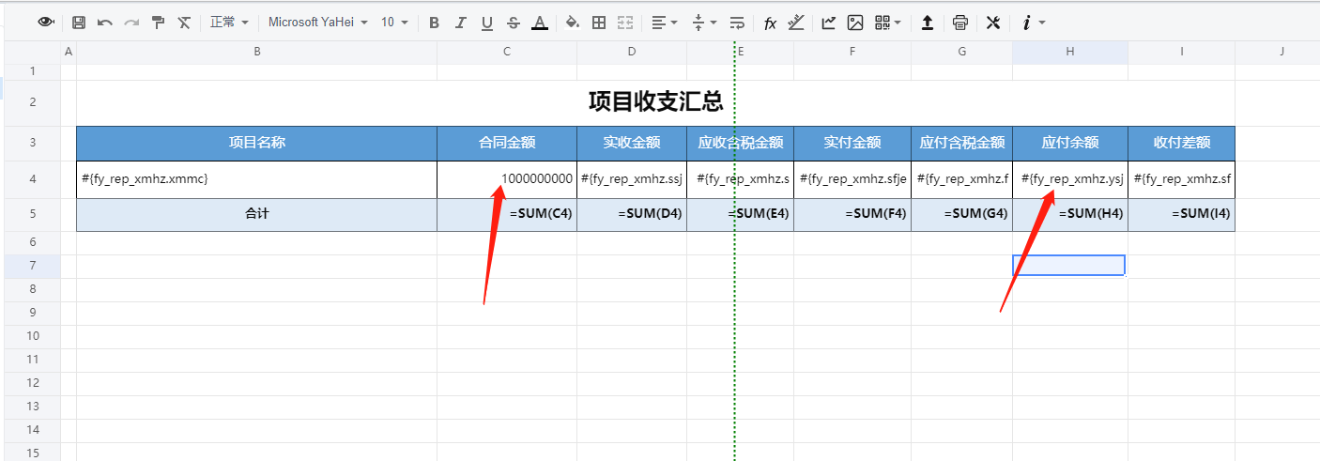Click the crossed tools settings icon
This screenshot has height=461, width=1320.
click(993, 23)
